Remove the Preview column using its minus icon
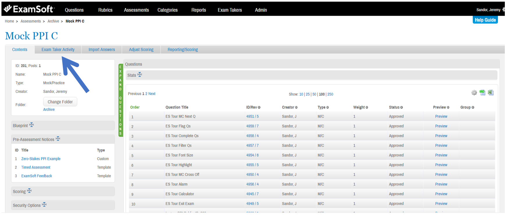 pyautogui.click(x=448, y=107)
